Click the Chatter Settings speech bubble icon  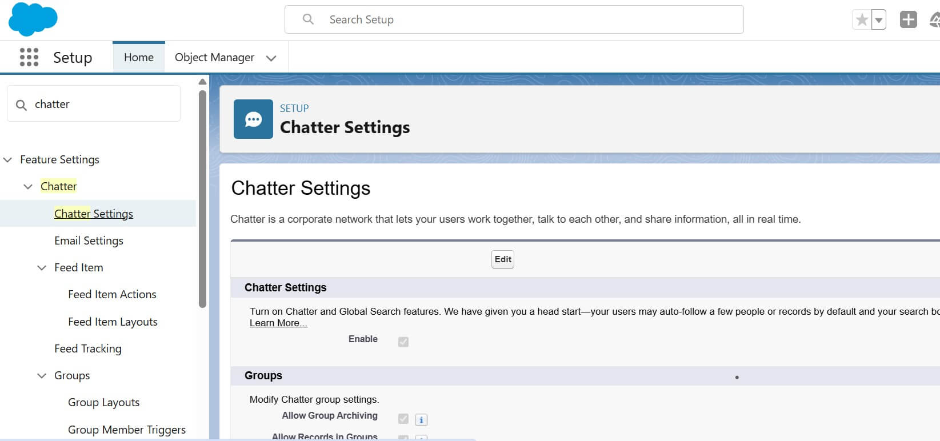[x=253, y=119]
